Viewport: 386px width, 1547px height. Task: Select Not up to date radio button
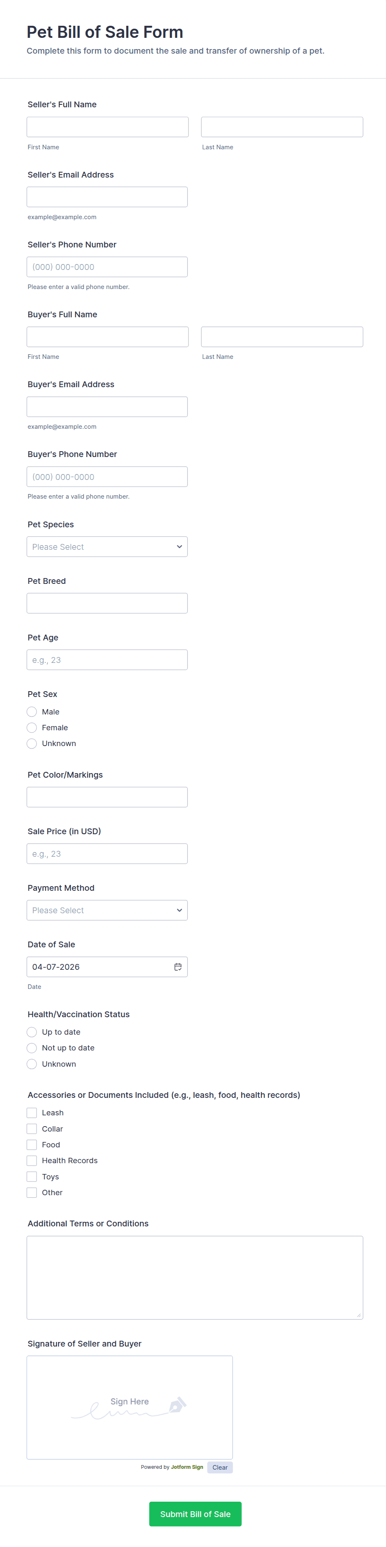click(x=32, y=1048)
